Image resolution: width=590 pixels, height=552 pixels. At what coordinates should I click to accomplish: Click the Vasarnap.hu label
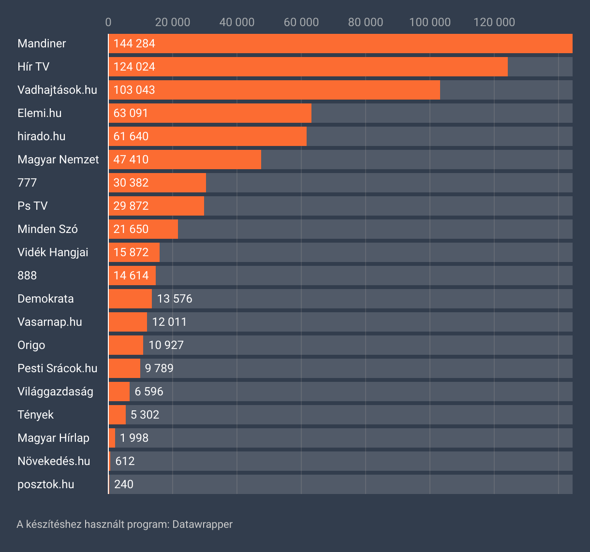(x=50, y=322)
